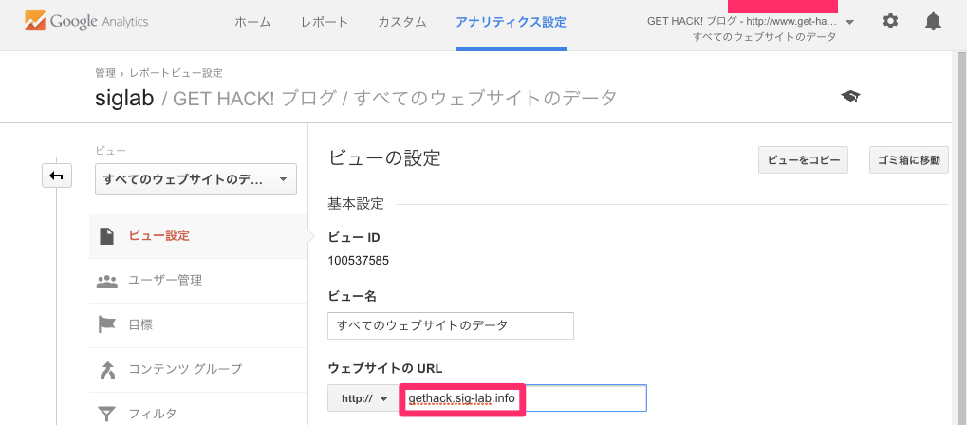Click the Google Analytics logo
This screenshot has width=967, height=425.
click(86, 22)
